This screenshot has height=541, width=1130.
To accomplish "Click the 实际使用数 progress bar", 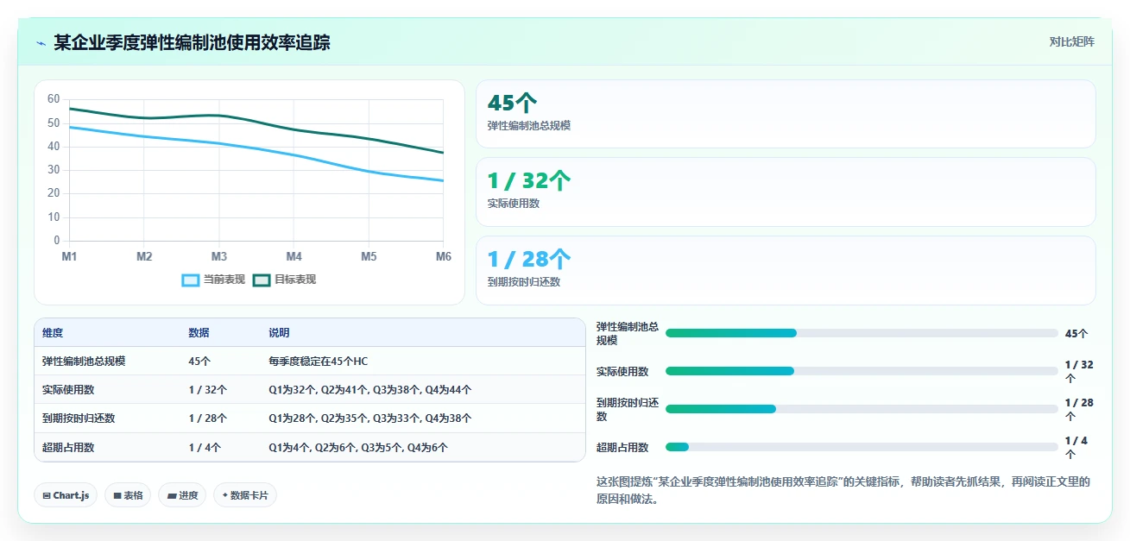I will point(862,371).
